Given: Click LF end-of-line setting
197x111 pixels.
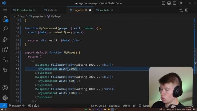Looking at the screenshot, I should 134,106.
